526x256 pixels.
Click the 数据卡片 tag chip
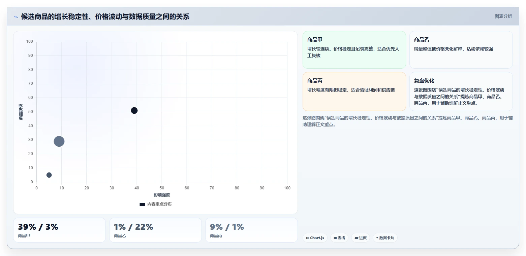coord(385,238)
